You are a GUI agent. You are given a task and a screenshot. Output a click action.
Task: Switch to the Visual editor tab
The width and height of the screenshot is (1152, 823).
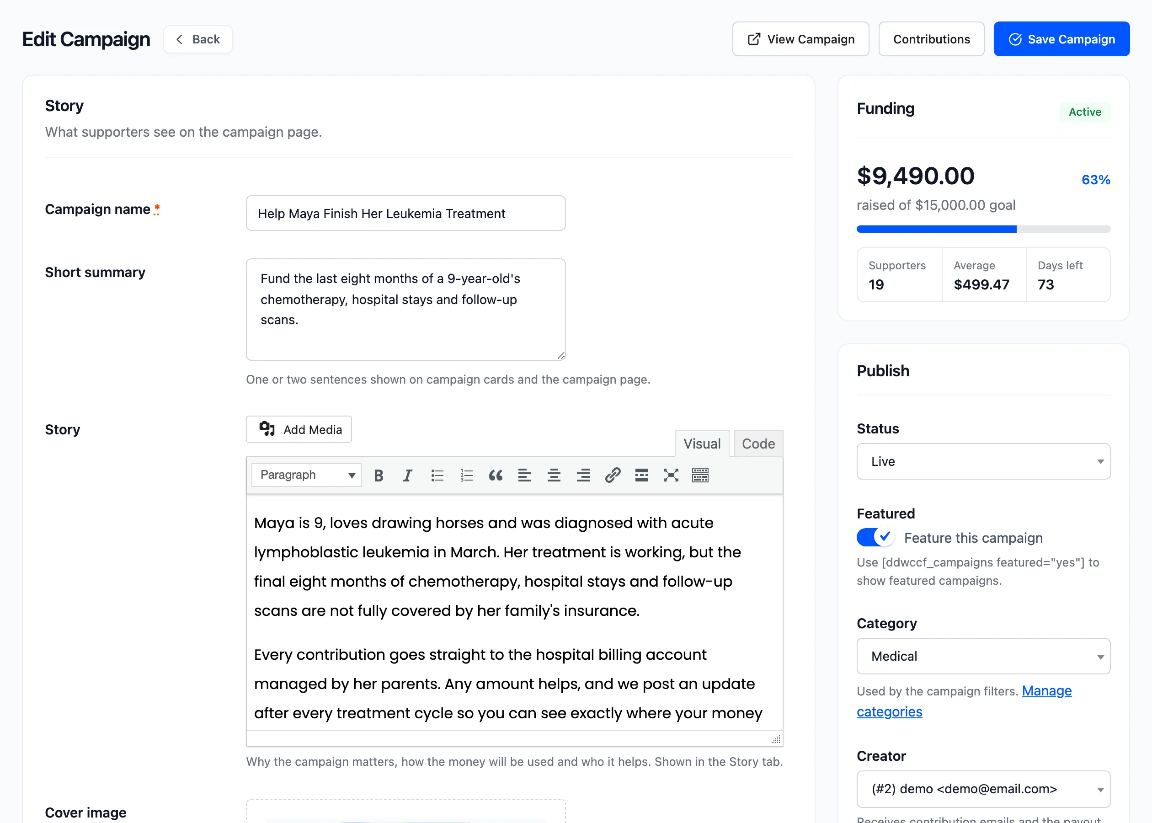pos(702,444)
